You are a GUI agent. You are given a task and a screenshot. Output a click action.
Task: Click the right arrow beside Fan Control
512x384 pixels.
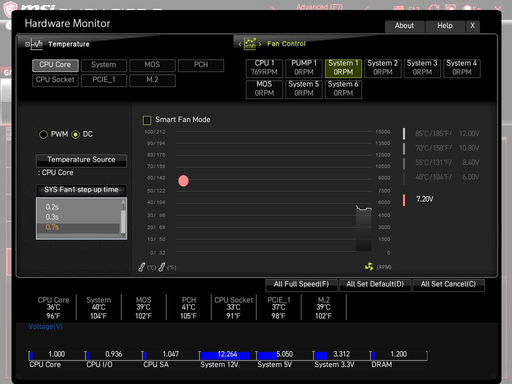[260, 44]
